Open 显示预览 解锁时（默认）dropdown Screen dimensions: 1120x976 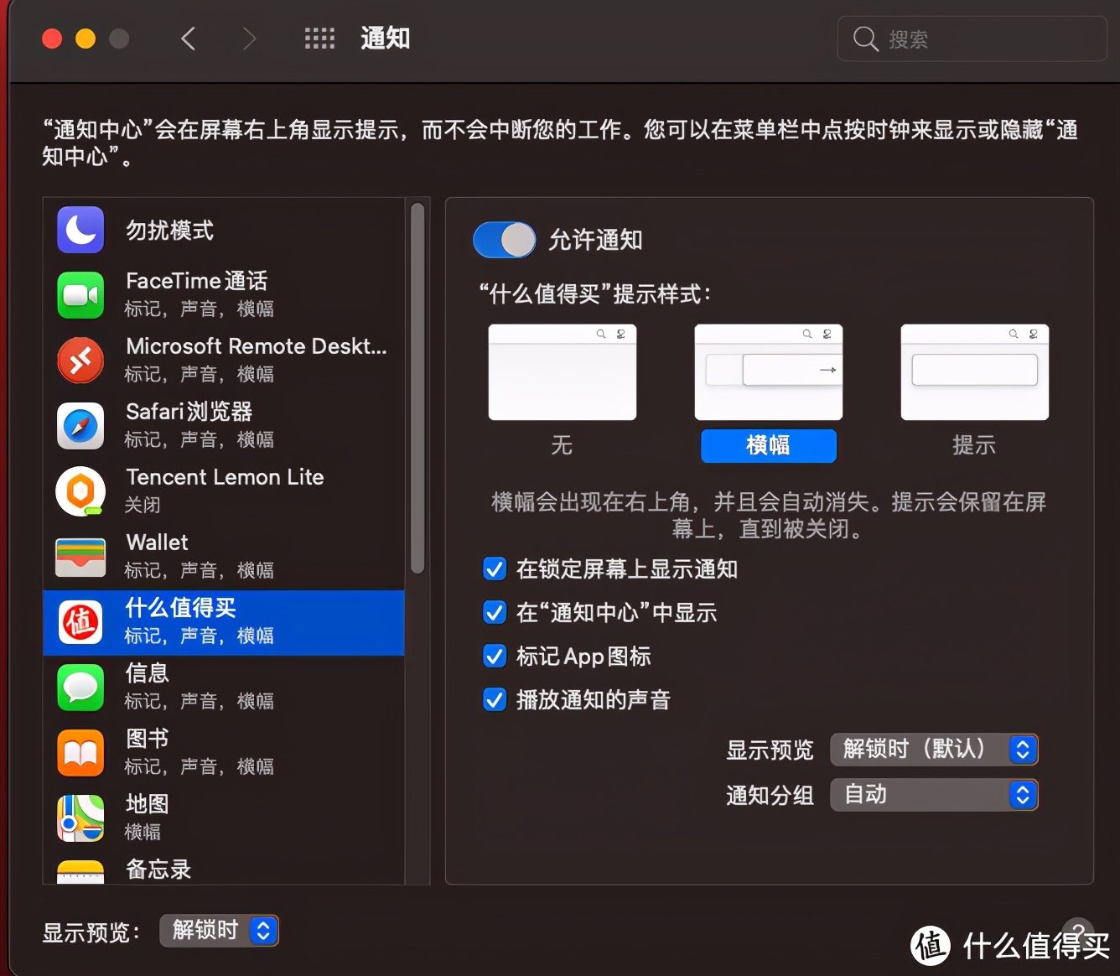[934, 750]
